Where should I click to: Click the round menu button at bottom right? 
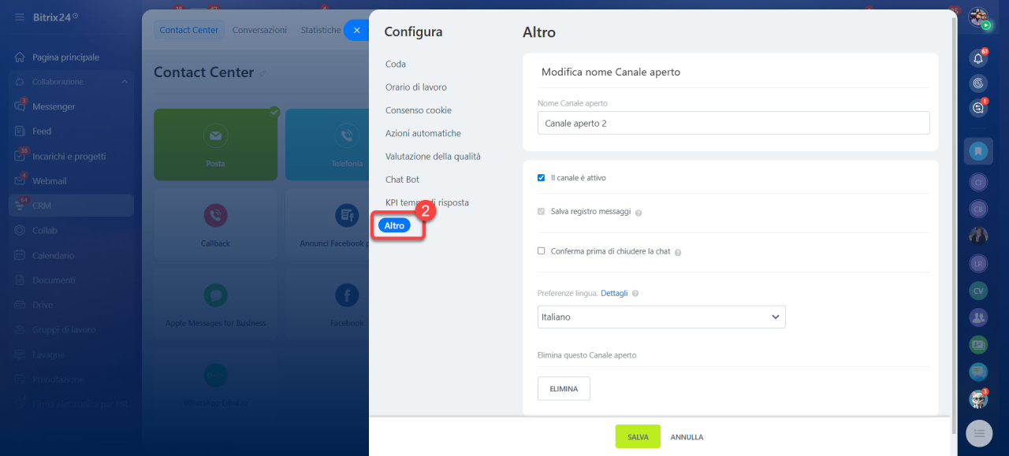click(x=979, y=433)
